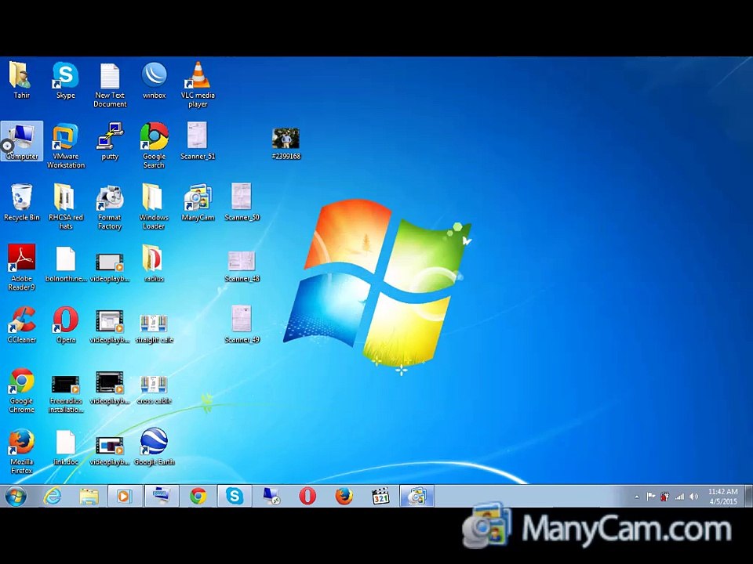Select the Windows Loader folder
This screenshot has height=564, width=753.
tap(155, 206)
